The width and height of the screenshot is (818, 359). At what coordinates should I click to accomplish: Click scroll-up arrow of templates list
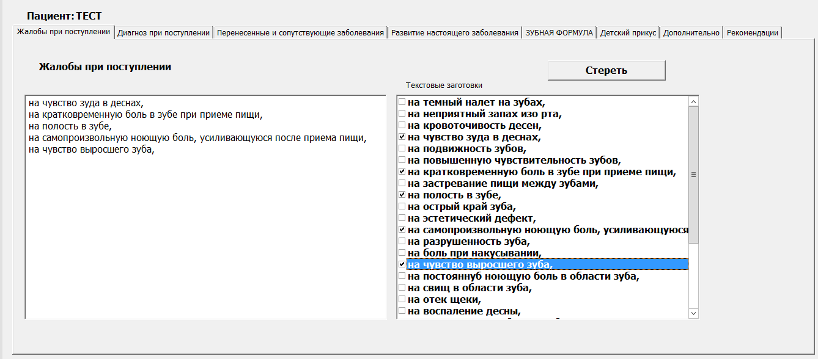[693, 101]
